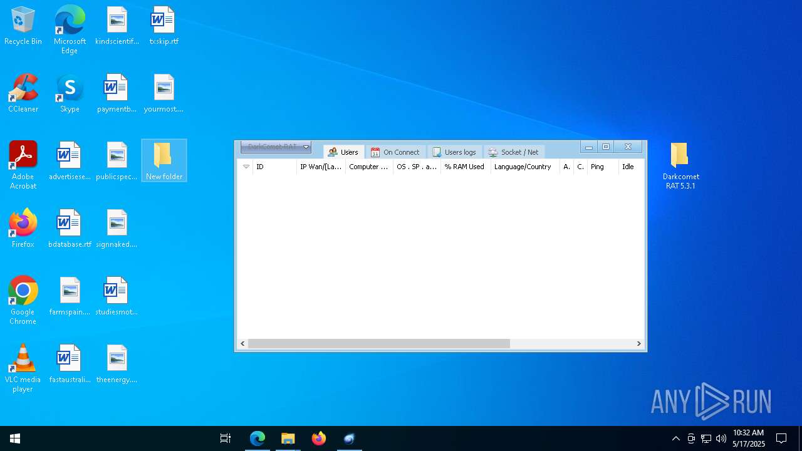The height and width of the screenshot is (451, 802).
Task: Minimize the DarkComet window
Action: pyautogui.click(x=589, y=147)
